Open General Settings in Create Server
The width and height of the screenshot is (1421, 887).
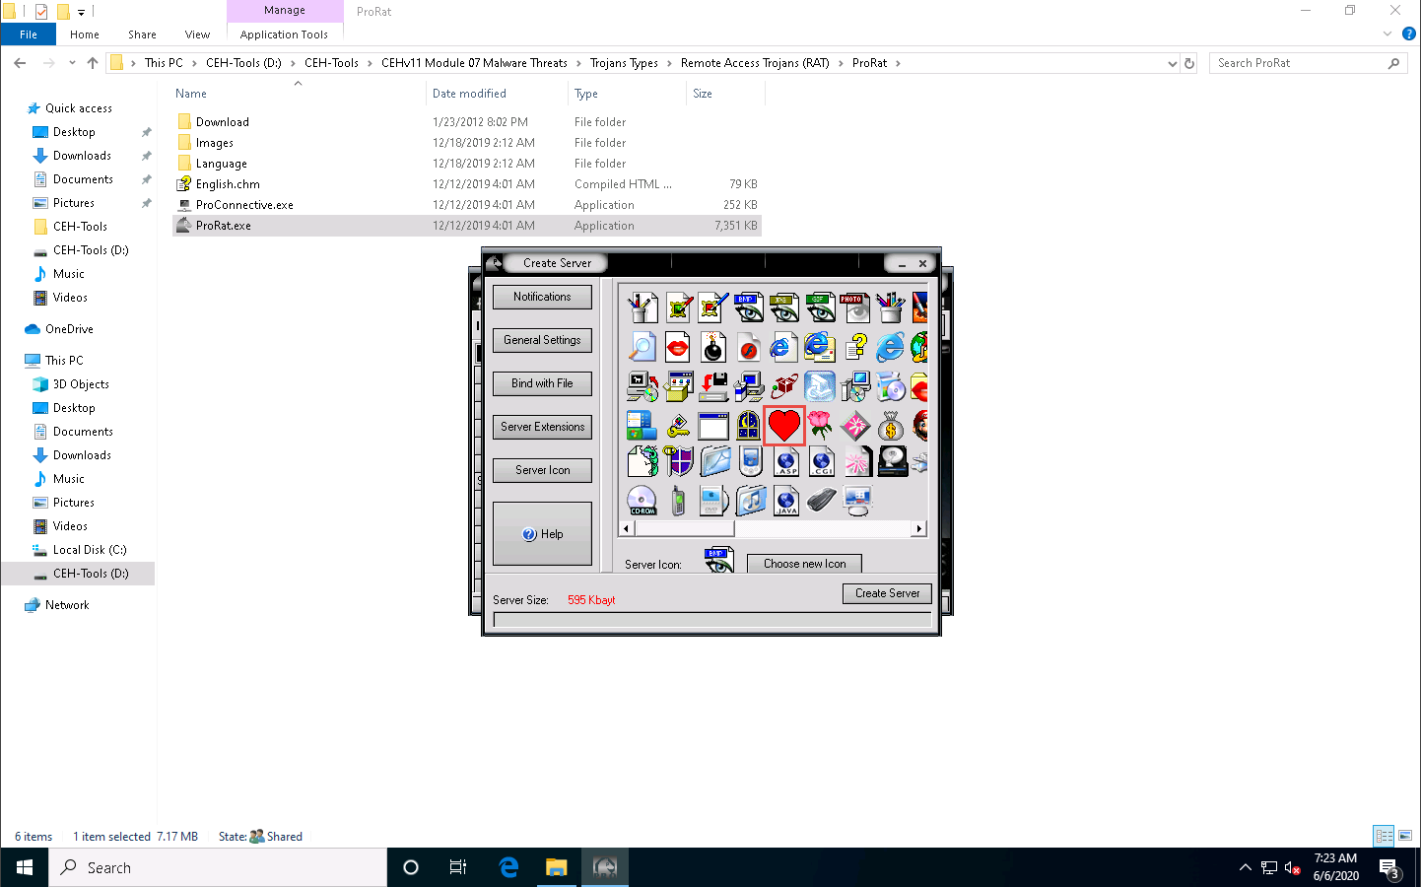tap(542, 340)
